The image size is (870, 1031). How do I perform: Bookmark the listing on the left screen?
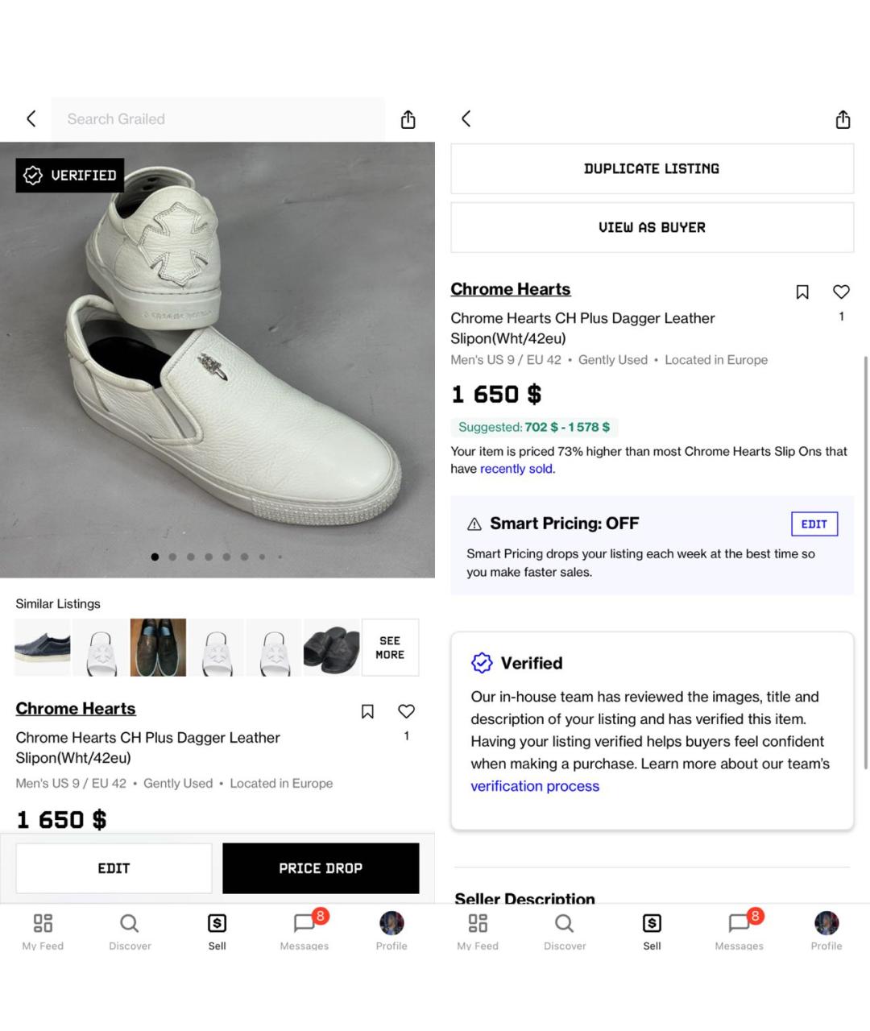click(367, 711)
